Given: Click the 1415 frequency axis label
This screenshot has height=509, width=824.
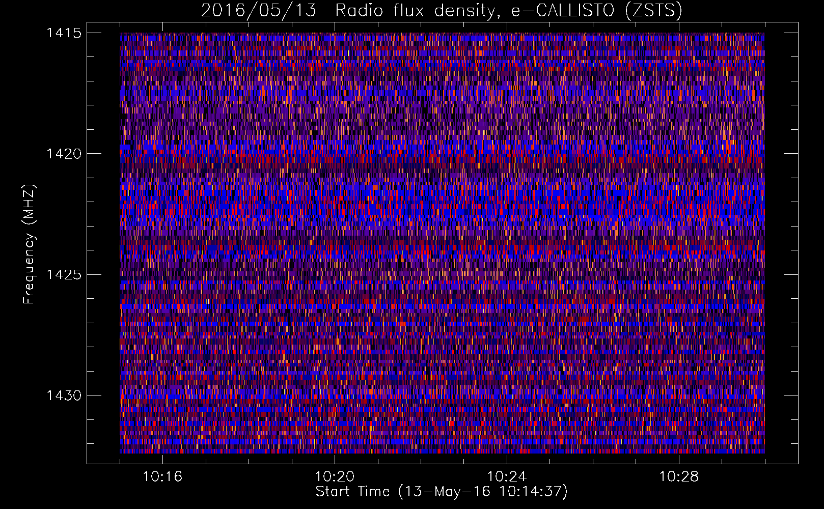Looking at the screenshot, I should (x=64, y=33).
